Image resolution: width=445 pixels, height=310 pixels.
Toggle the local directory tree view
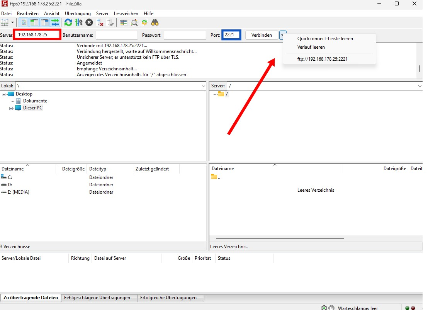pos(34,22)
